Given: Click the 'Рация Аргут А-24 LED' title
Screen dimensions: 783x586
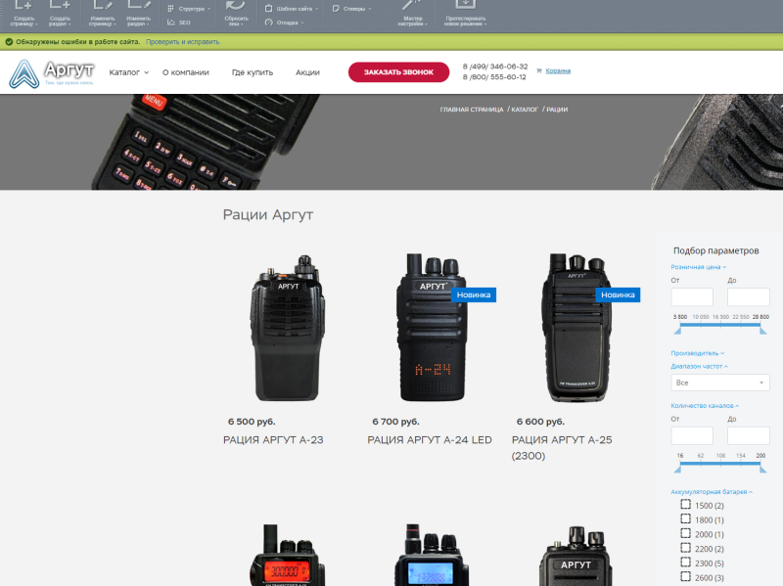Looking at the screenshot, I should click(430, 440).
